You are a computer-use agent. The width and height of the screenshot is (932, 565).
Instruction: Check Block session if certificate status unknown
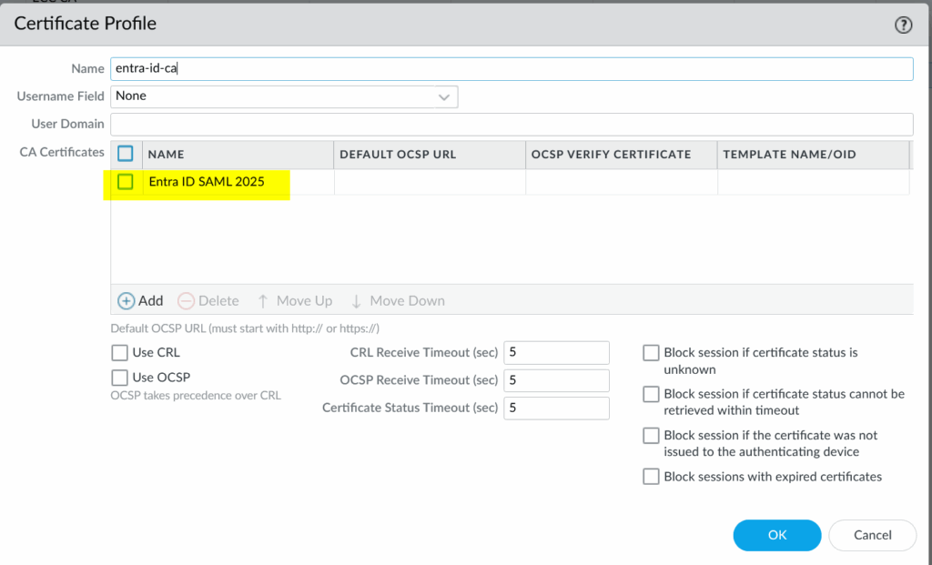tap(651, 353)
